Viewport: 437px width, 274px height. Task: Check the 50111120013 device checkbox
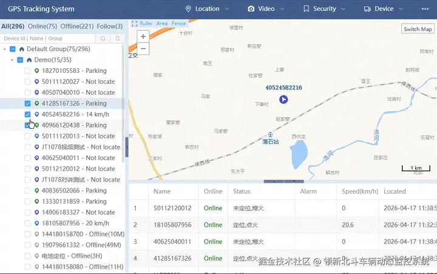(x=27, y=136)
